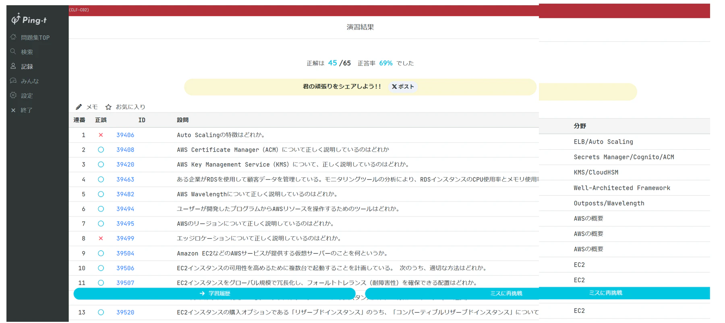Click the Outposts/Wavelength category cell
725x323 pixels.
point(609,203)
